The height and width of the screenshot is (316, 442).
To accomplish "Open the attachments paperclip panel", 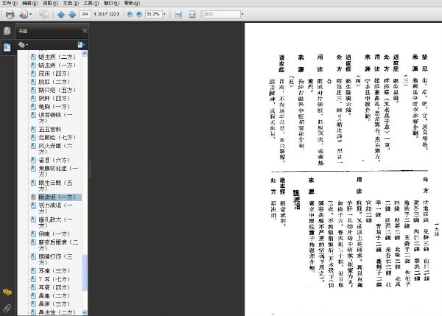I will coord(7,308).
